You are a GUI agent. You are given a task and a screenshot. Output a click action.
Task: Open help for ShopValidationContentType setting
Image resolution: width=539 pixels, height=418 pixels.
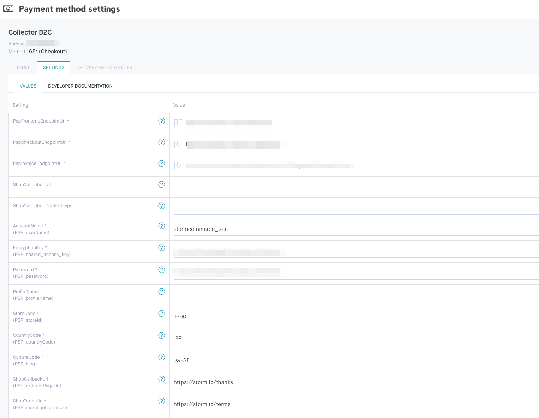tap(161, 206)
